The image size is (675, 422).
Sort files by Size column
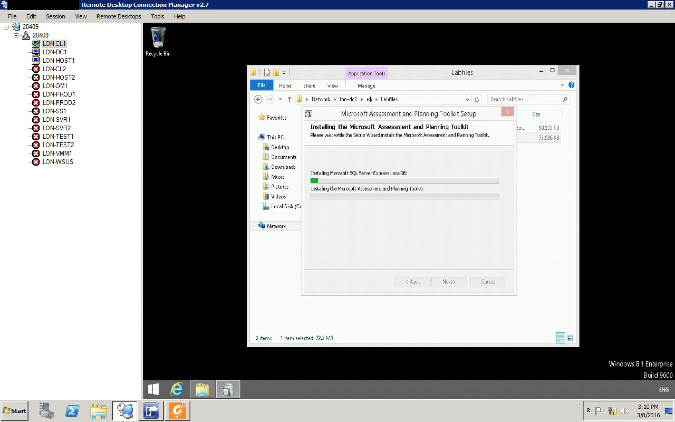click(536, 114)
